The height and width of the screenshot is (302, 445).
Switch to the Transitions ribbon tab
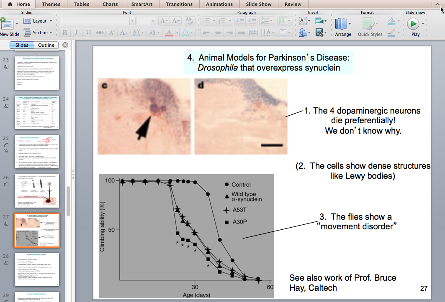(x=179, y=4)
